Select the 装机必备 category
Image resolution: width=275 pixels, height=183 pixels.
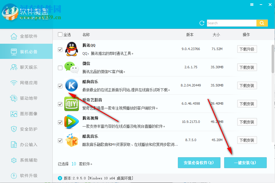[x=26, y=51]
